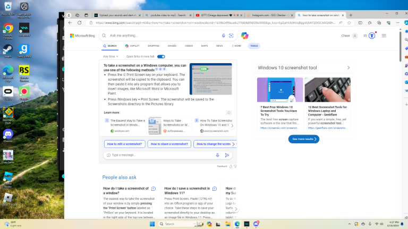Viewport: 408px width, 229px height.
Task: Select How to edit a screenshot suggestion
Action: coord(125,144)
